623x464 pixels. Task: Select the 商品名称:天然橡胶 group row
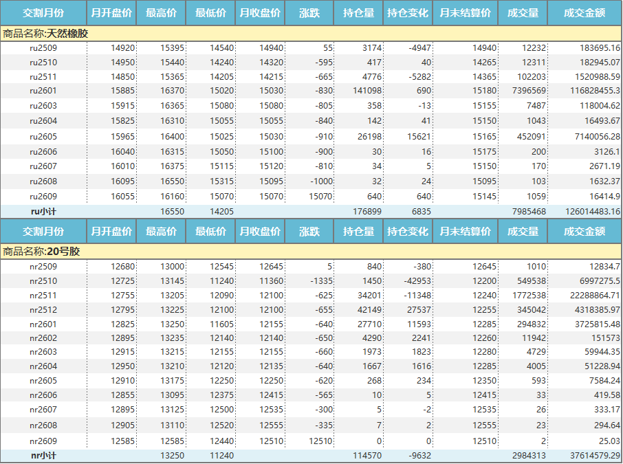point(45,33)
